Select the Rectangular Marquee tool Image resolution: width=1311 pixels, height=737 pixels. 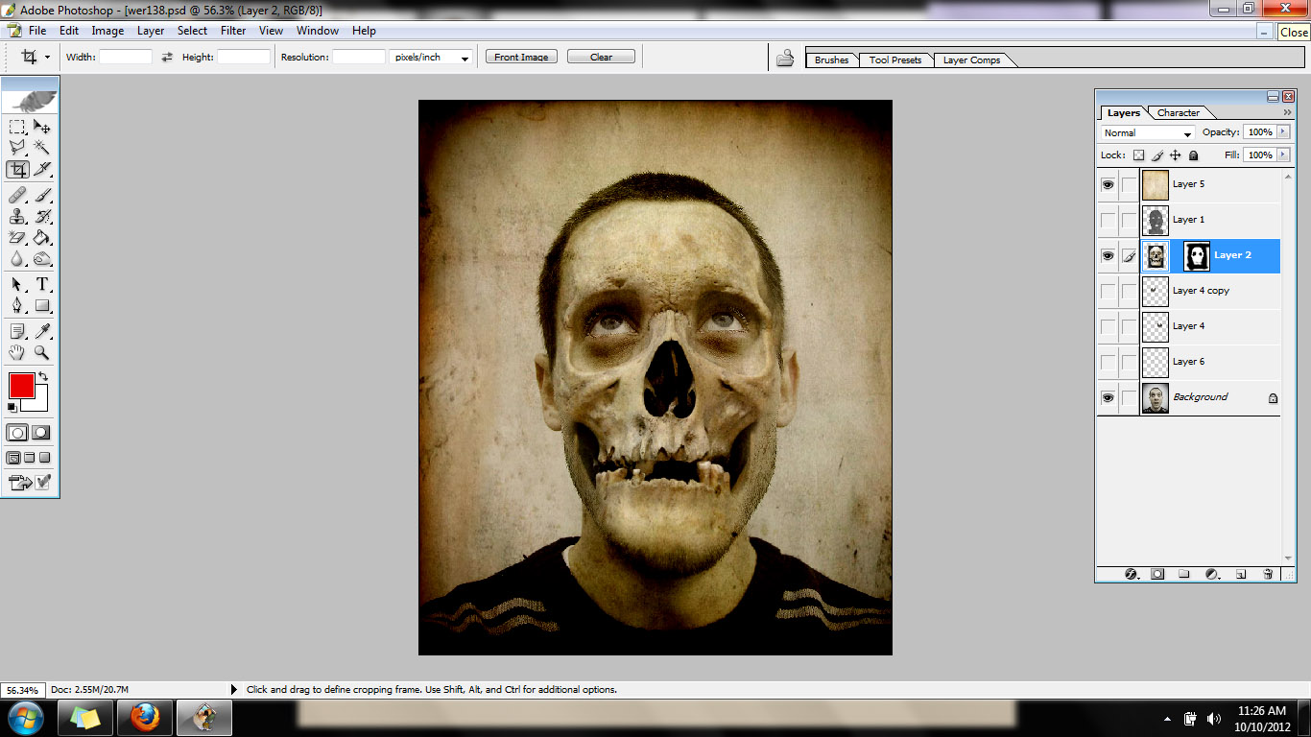click(x=17, y=127)
